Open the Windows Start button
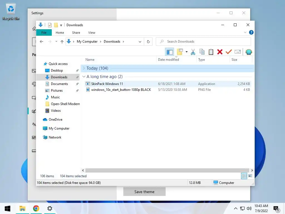The image size is (285, 214). [x=8, y=208]
